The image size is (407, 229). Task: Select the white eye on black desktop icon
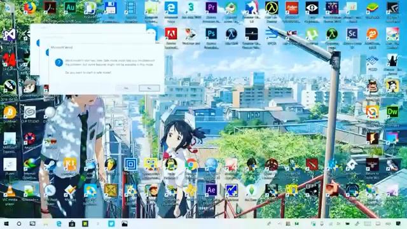tap(312, 8)
